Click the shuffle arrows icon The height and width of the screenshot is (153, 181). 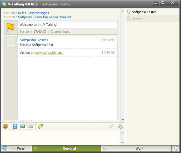(x=31, y=126)
